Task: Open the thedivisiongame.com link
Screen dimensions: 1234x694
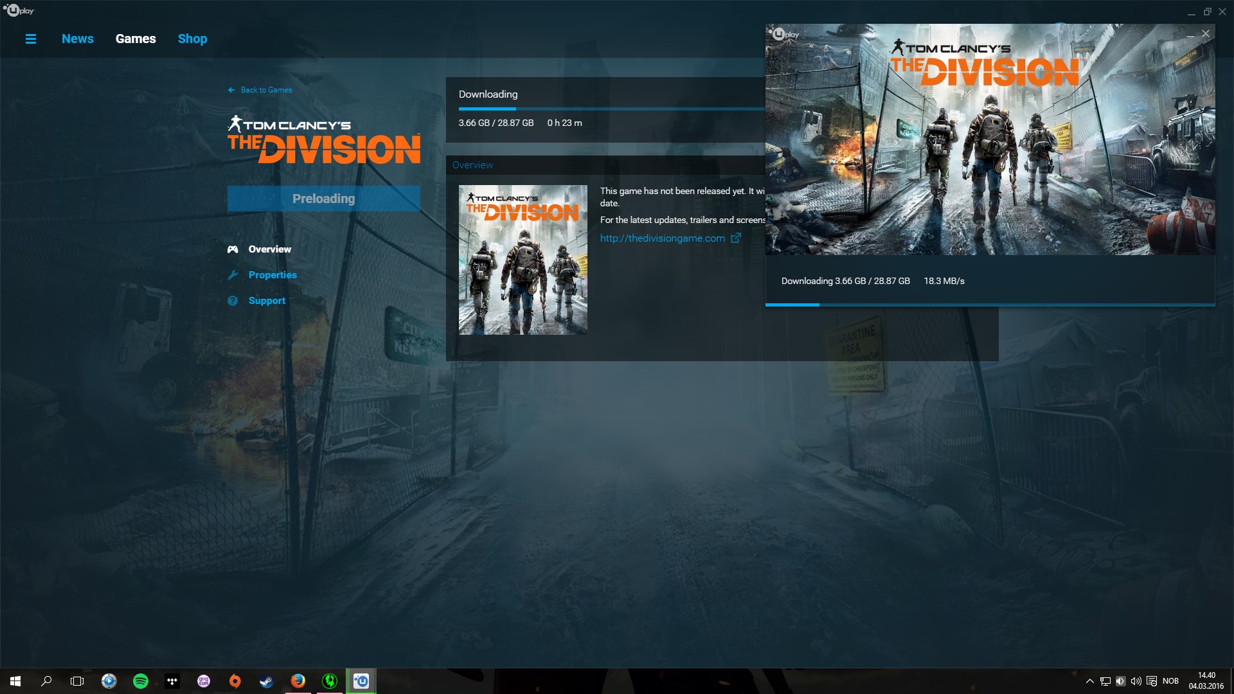Action: 662,238
